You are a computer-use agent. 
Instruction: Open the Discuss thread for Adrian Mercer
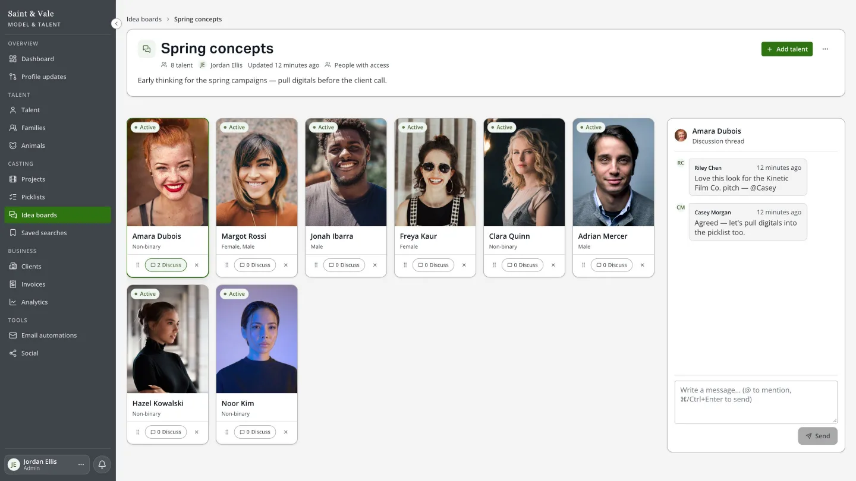point(612,265)
